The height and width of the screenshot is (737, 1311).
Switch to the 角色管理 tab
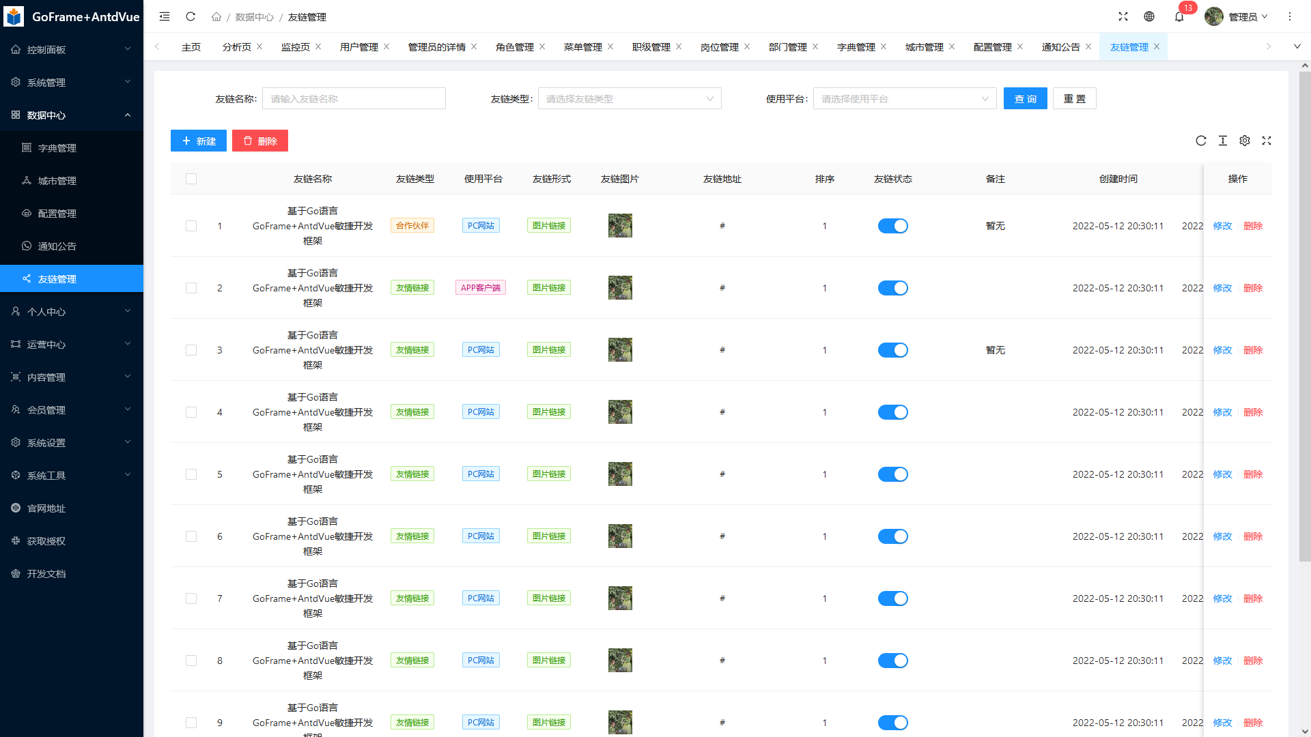point(515,47)
